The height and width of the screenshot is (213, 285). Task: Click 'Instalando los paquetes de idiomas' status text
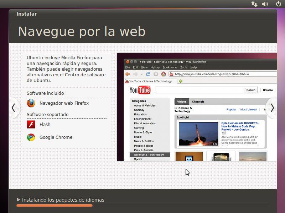pos(63,200)
